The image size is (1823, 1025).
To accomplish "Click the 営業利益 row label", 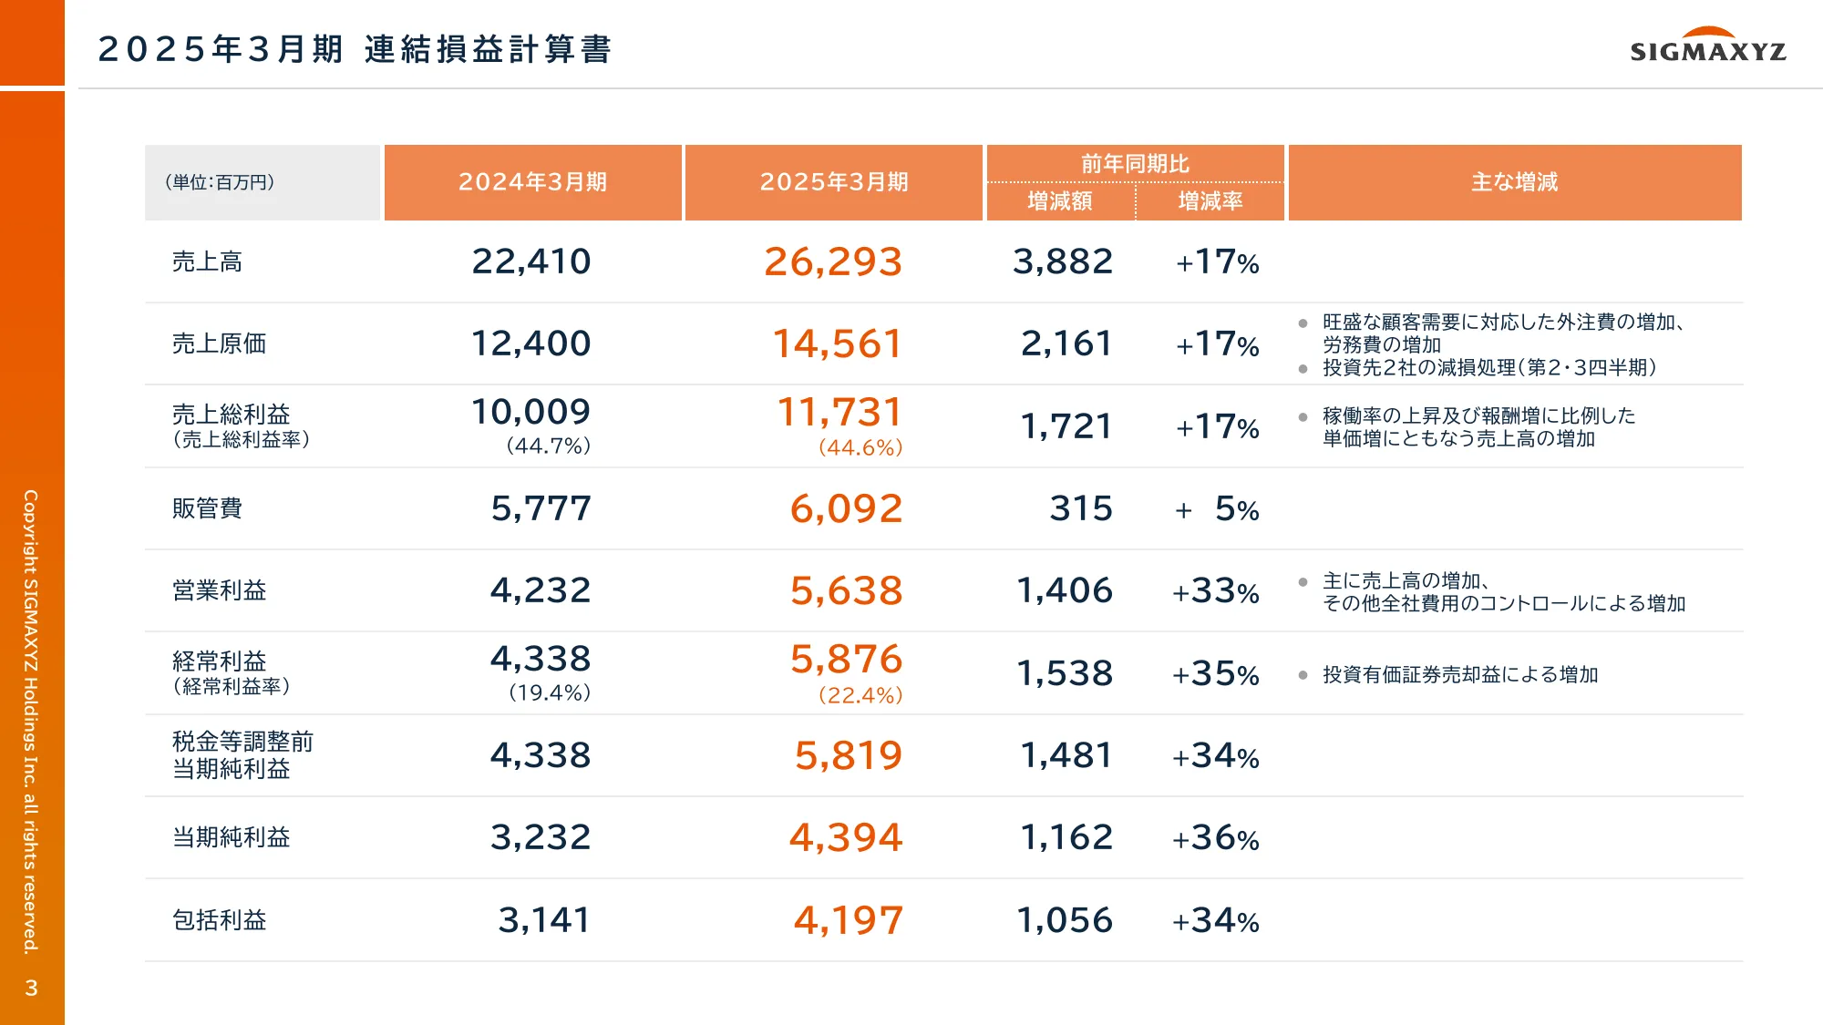I will 219,590.
